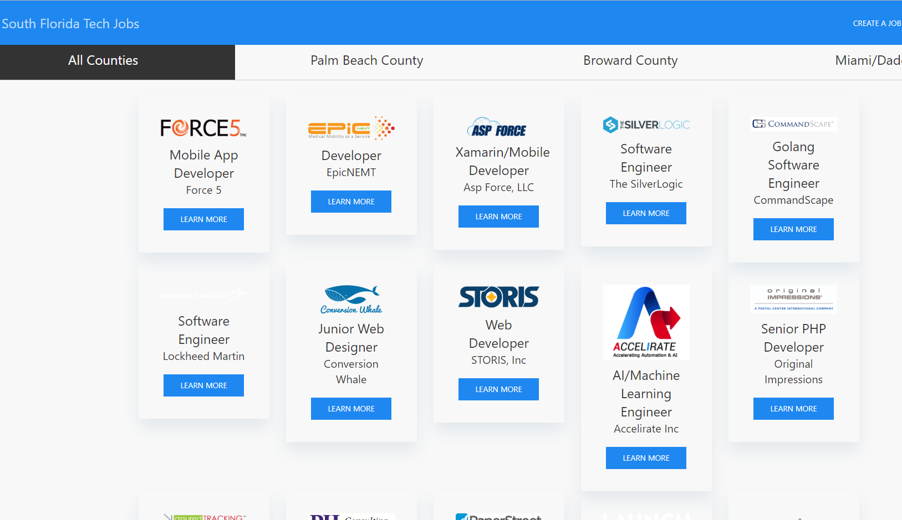Image resolution: width=902 pixels, height=520 pixels.
Task: Click the Lockheed Martin company name
Action: coord(203,356)
